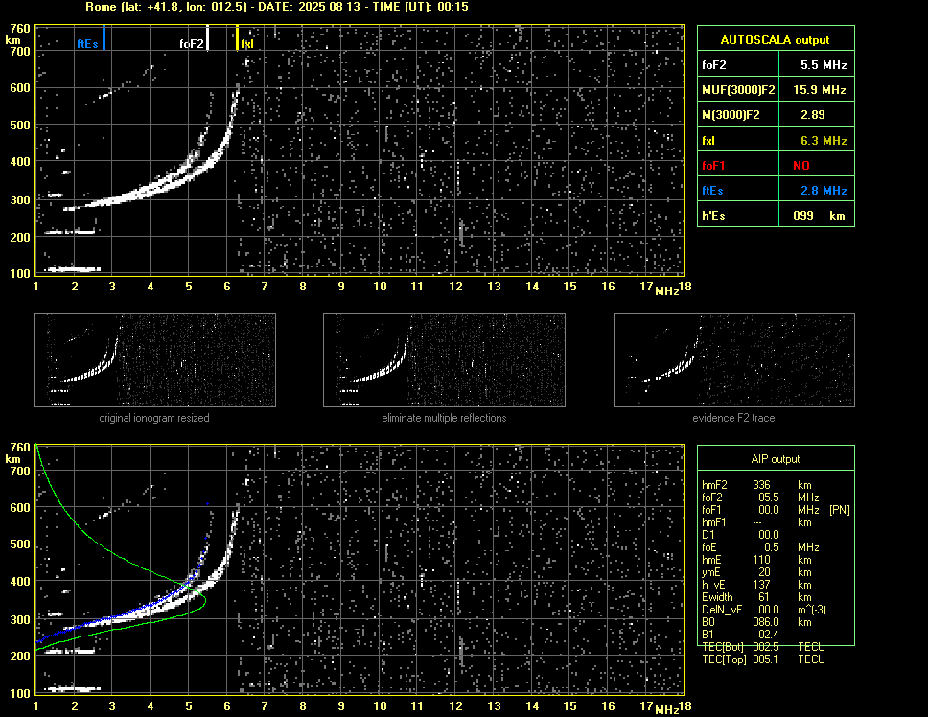
Task: Click the h_vE 137 km row
Action: pos(756,585)
